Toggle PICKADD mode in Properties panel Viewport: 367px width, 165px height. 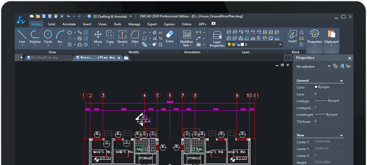tap(335, 66)
